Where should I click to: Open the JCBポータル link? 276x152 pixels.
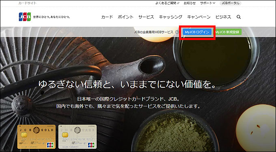(x=231, y=3)
